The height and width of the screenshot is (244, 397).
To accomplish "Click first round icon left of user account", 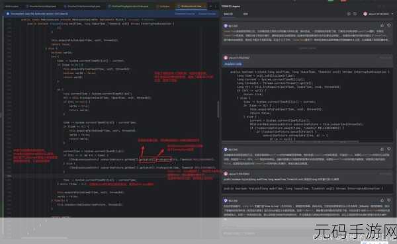I will coord(349,14).
